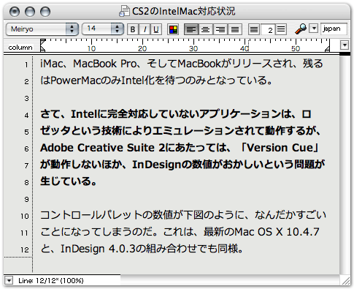This screenshot has width=354, height=289.
Task: Toggle underline formatting with U button
Action: point(156,29)
